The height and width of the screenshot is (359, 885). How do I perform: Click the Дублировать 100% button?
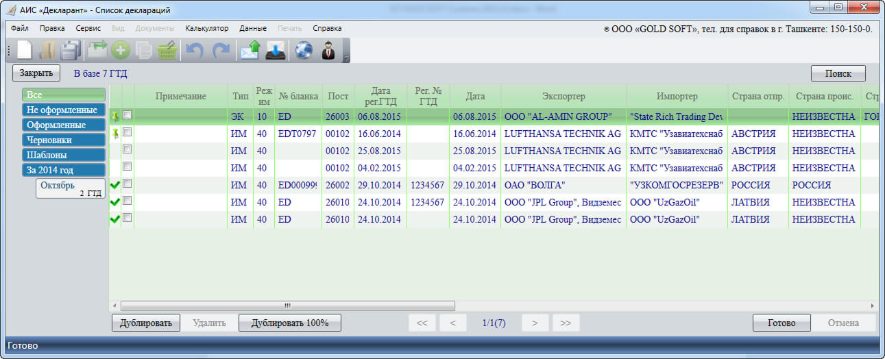click(289, 323)
